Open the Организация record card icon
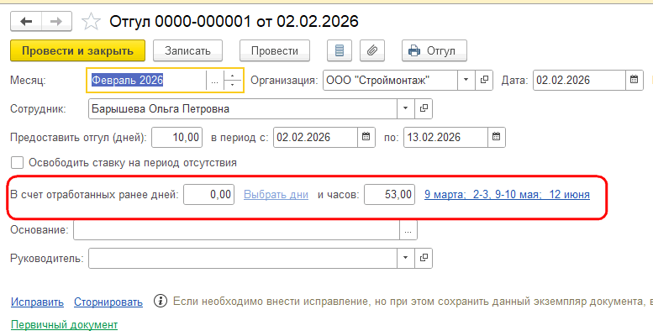The image size is (653, 336). [484, 80]
